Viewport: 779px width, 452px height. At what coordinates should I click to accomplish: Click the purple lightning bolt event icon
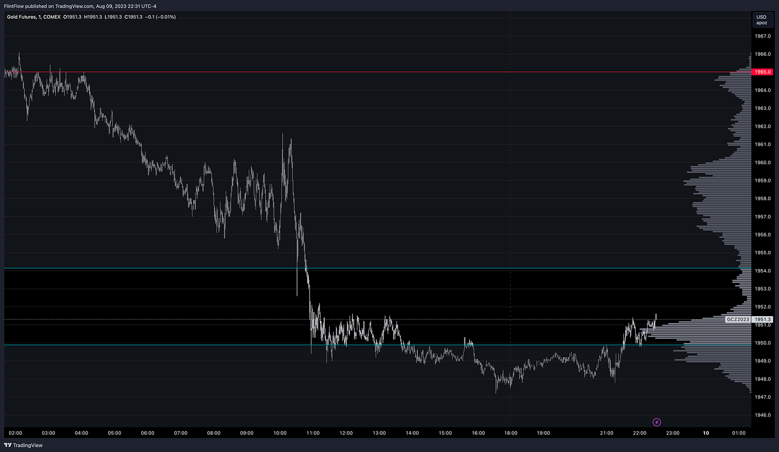[x=657, y=423]
